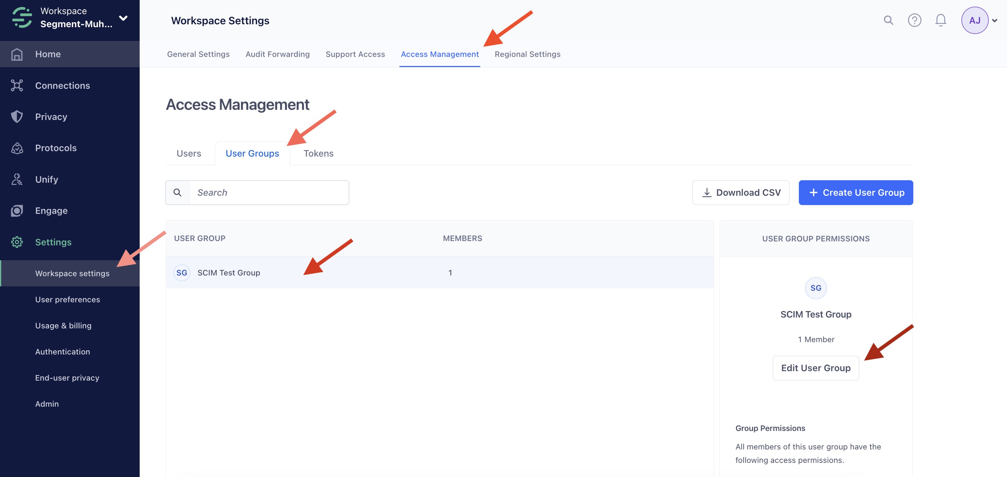Select the Tokens tab in Access Management
The height and width of the screenshot is (477, 1007).
coord(318,153)
